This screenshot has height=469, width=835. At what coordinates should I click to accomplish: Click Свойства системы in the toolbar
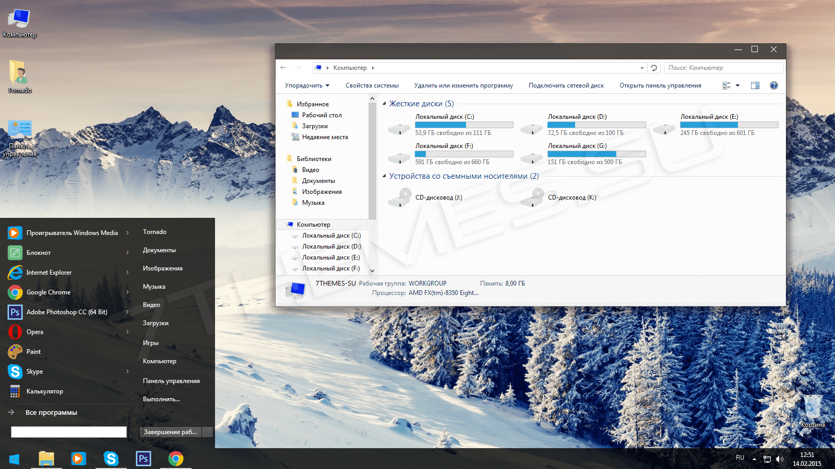pos(372,85)
